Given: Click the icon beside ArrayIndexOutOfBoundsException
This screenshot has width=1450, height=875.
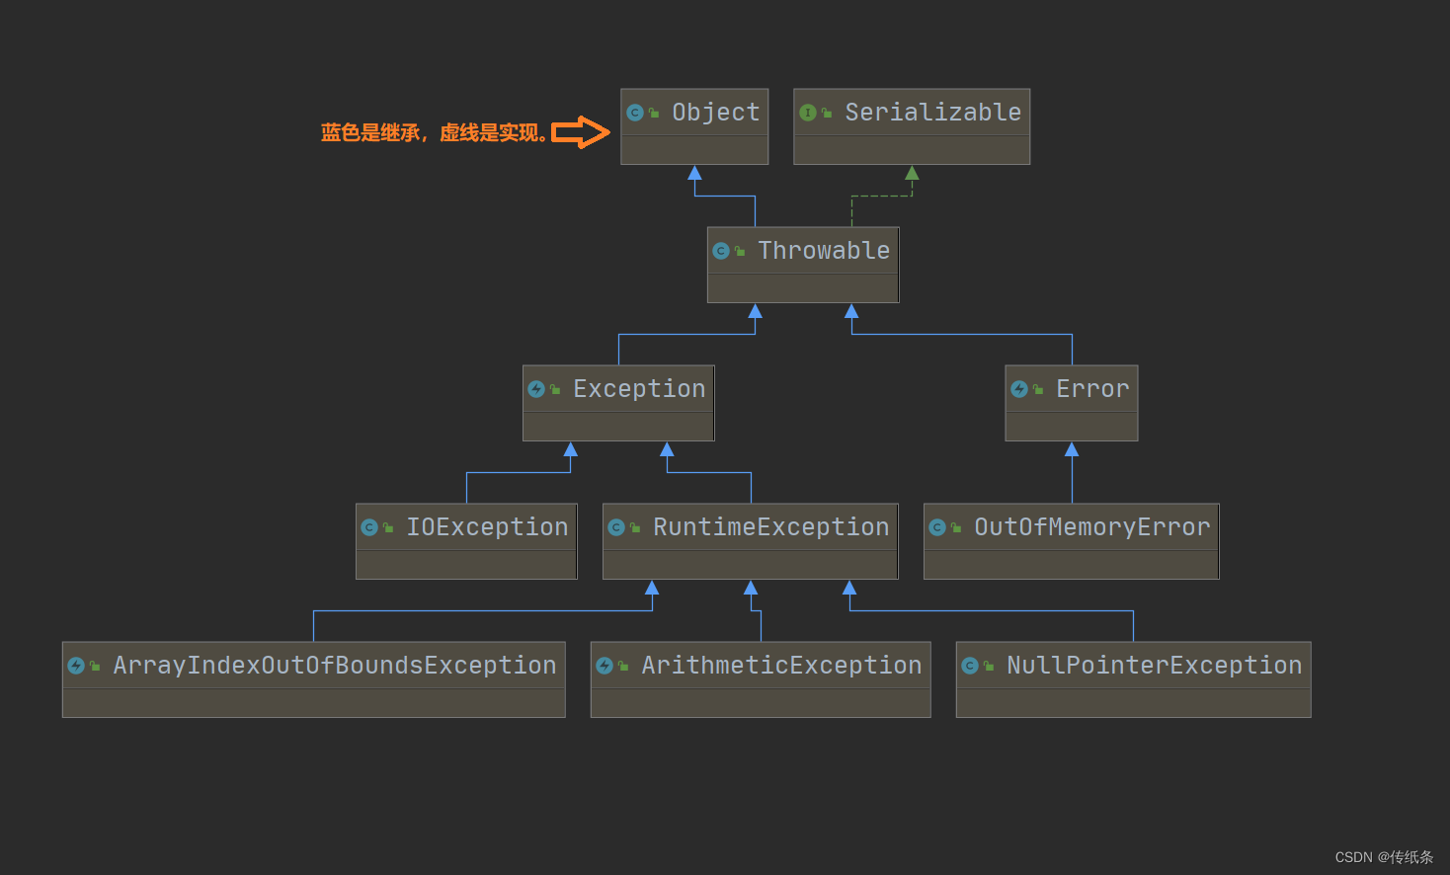Looking at the screenshot, I should (x=76, y=666).
